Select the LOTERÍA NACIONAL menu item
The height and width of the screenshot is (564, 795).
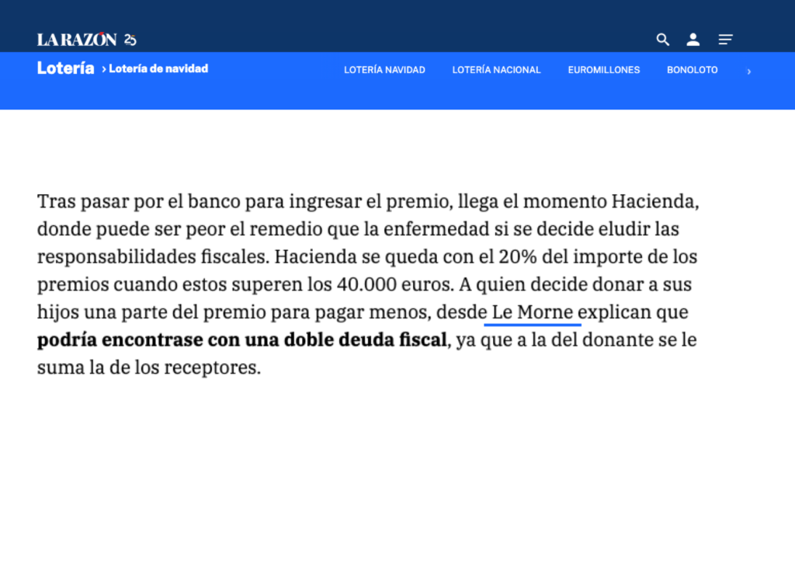click(496, 70)
